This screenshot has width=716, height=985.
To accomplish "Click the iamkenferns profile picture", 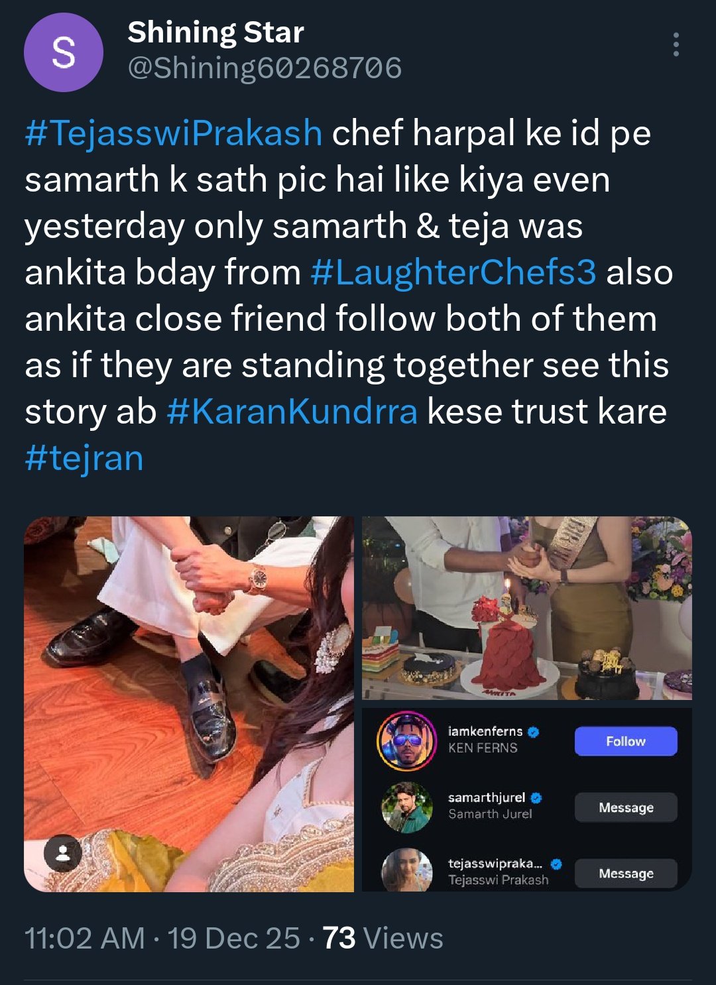I will click(406, 740).
